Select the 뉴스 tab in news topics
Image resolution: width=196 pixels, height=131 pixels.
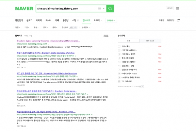click(x=129, y=41)
